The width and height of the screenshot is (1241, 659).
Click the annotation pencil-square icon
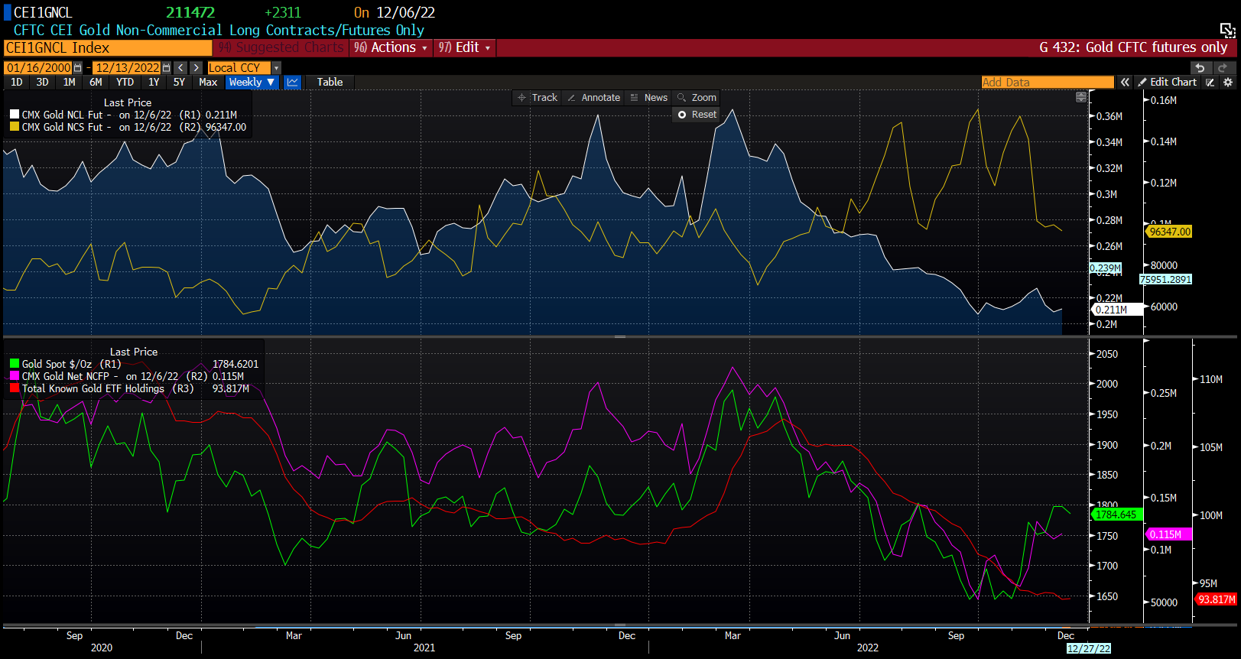tap(1210, 82)
